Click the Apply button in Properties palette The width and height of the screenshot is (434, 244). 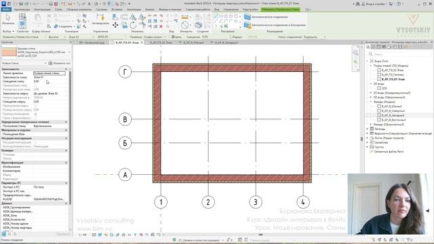point(63,234)
